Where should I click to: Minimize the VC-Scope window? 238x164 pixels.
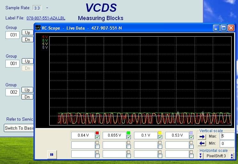tap(216, 28)
